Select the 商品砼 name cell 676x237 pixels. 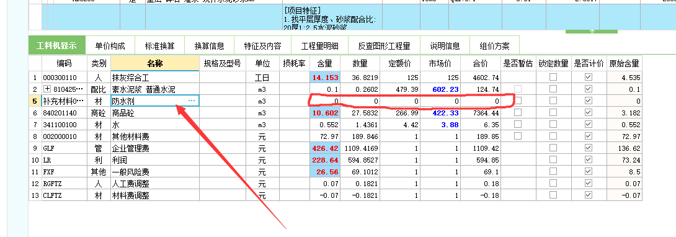coord(155,112)
